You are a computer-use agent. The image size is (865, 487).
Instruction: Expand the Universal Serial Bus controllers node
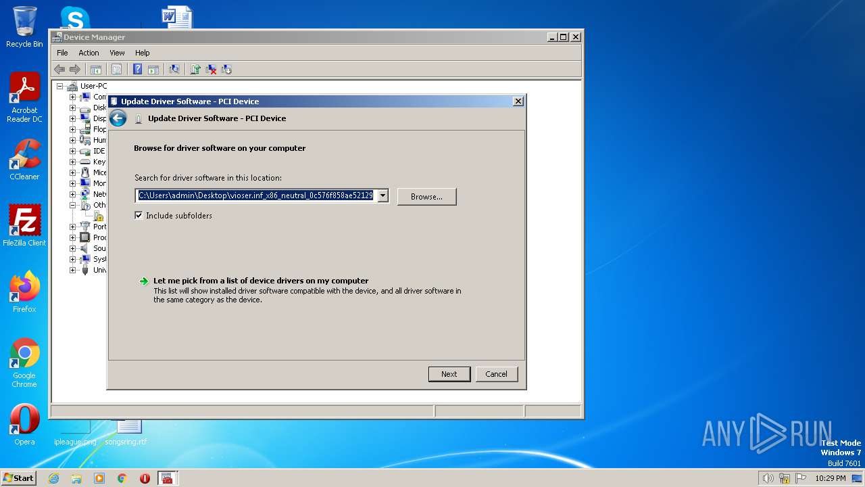pyautogui.click(x=72, y=270)
